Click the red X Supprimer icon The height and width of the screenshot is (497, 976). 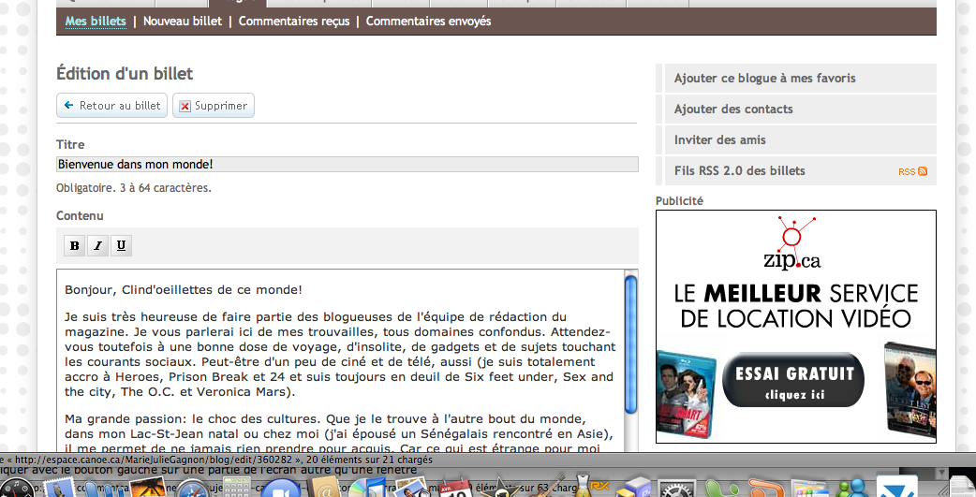coord(185,106)
